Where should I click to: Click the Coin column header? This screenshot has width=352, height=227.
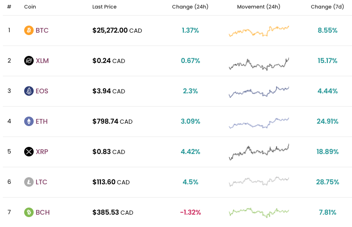point(30,7)
